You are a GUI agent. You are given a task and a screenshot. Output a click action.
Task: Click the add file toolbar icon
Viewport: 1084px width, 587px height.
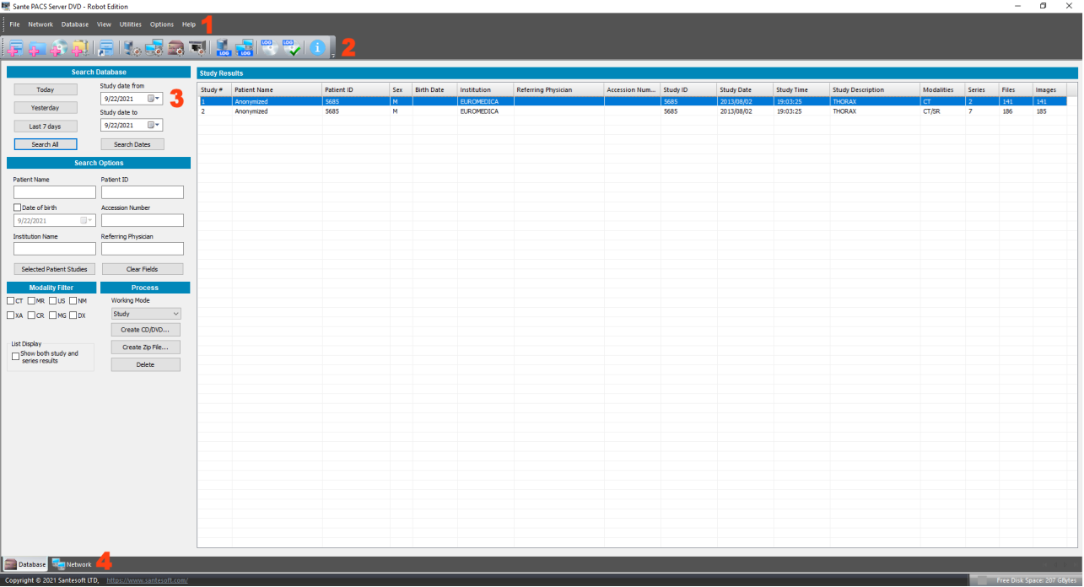coord(15,48)
